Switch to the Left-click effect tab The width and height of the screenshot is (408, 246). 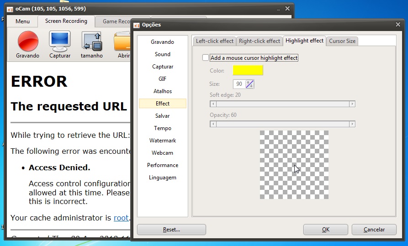coord(215,41)
